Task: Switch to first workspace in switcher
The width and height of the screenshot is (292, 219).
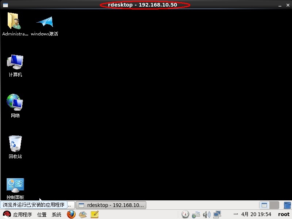Action: pyautogui.click(x=264, y=205)
